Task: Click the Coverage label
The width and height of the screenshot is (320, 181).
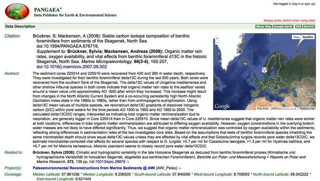Action: point(13,175)
